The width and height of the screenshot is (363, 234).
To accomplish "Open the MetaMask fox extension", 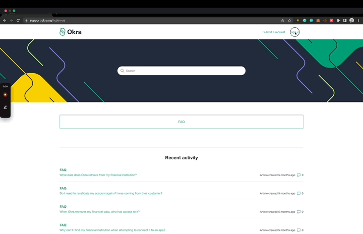I will click(318, 20).
